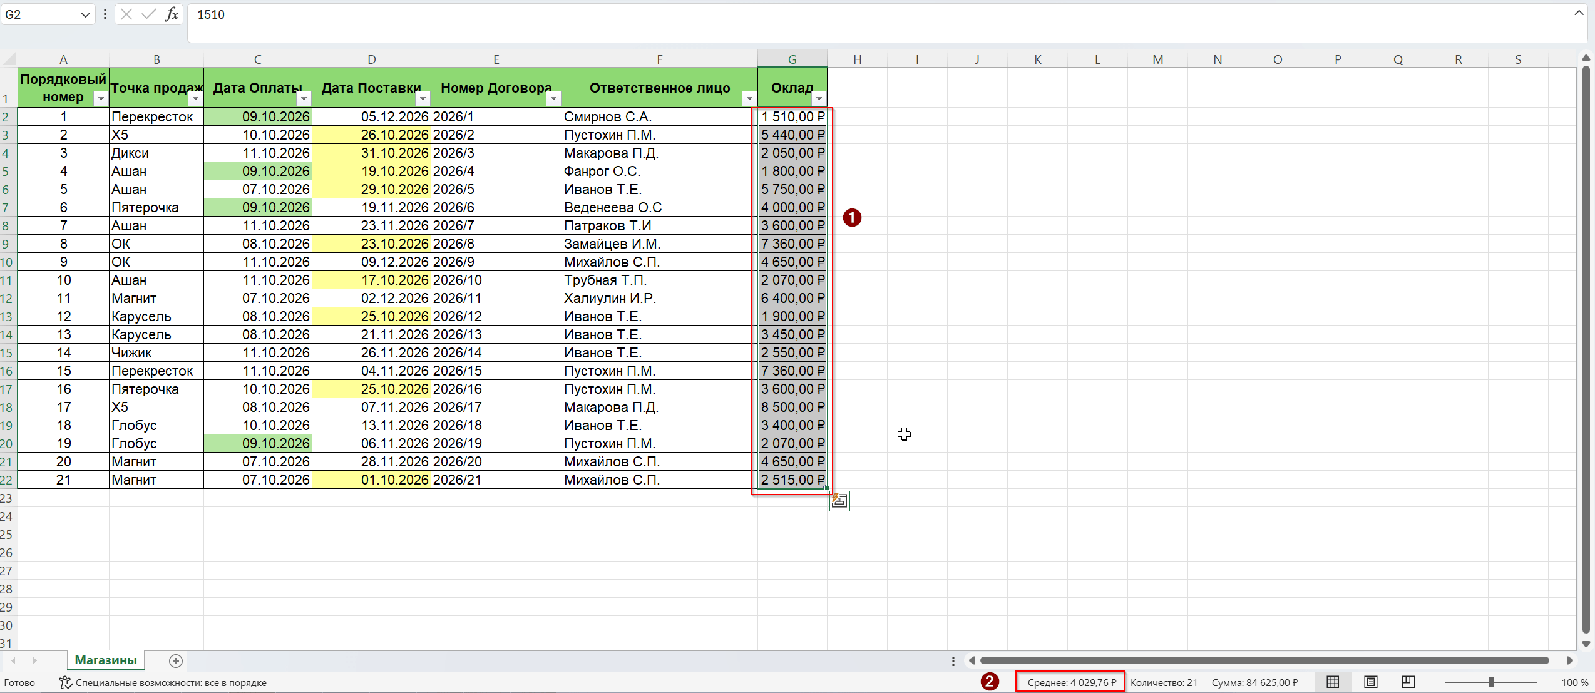This screenshot has width=1595, height=693.
Task: Cancel entry with the X formula bar icon
Action: tap(126, 14)
